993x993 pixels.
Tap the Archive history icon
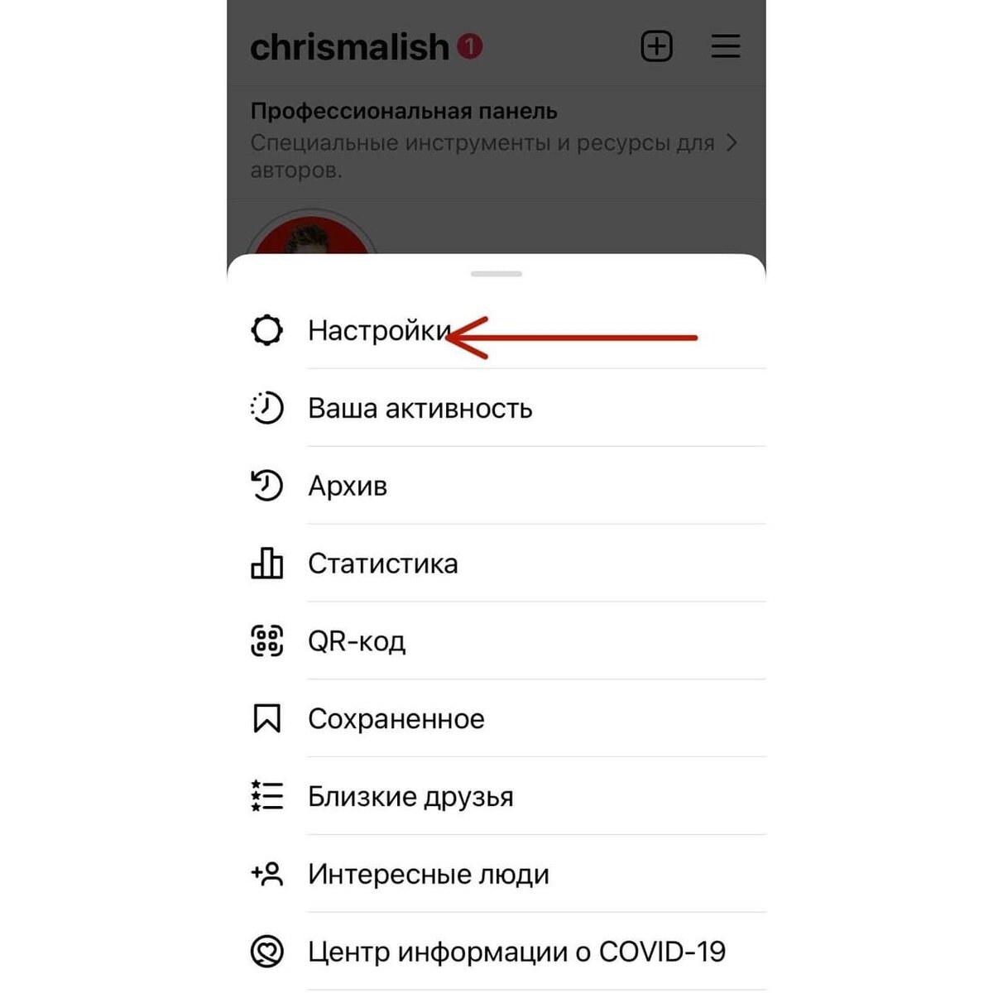point(266,486)
